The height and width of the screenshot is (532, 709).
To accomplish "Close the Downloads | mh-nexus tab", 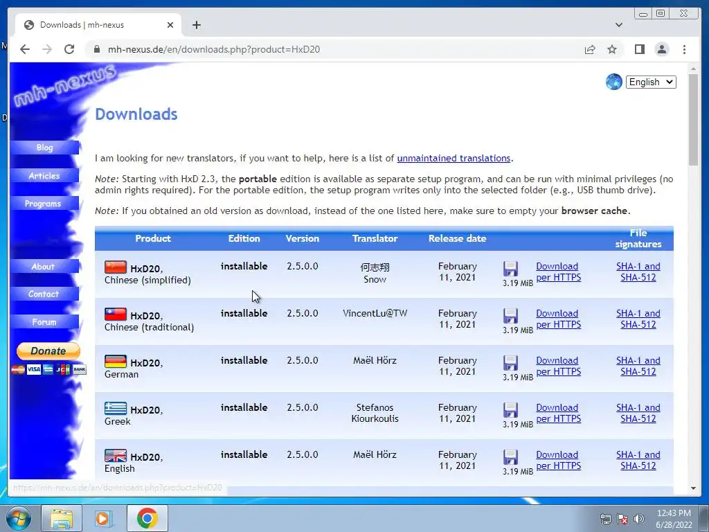I will 170,25.
